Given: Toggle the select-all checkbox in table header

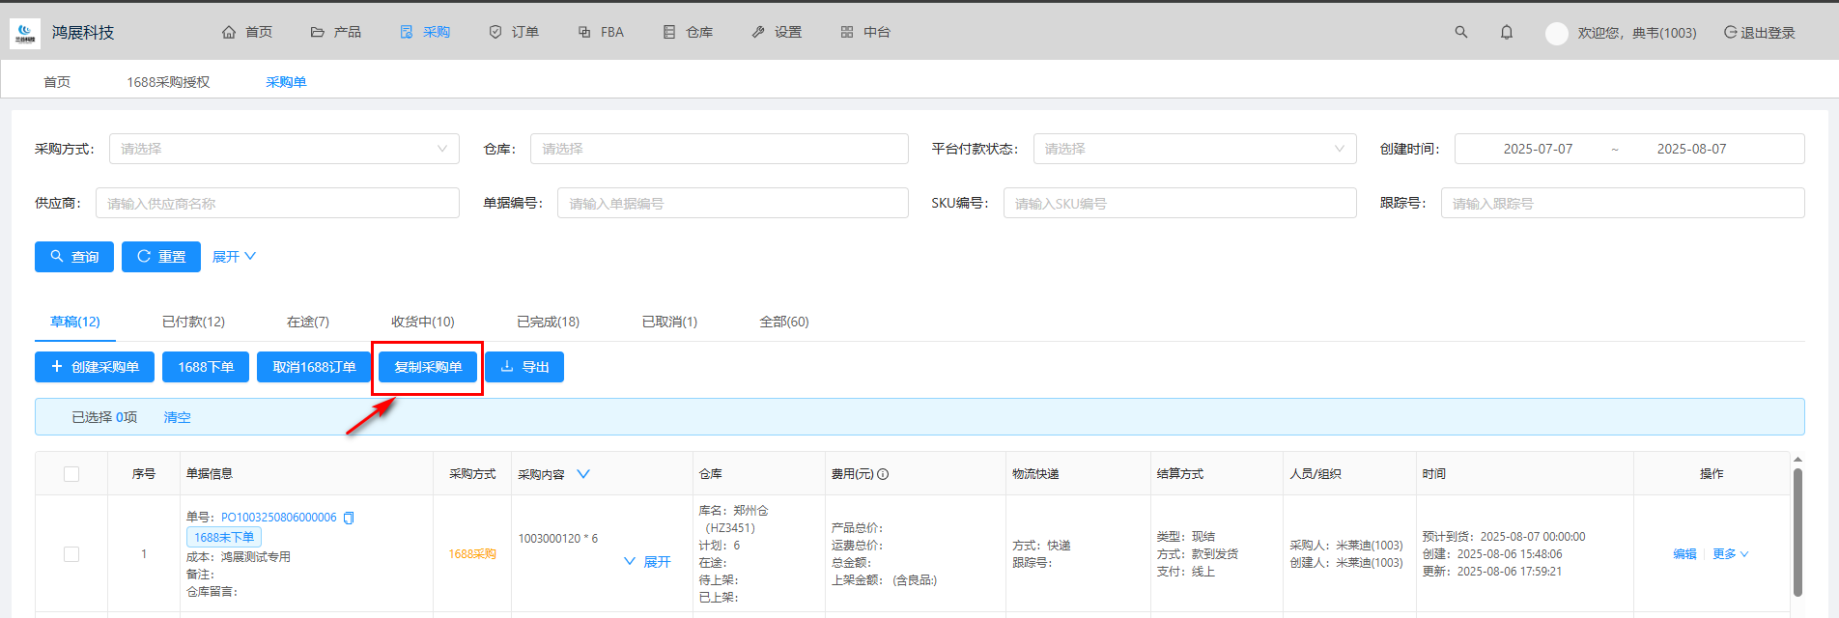Looking at the screenshot, I should pos(71,474).
